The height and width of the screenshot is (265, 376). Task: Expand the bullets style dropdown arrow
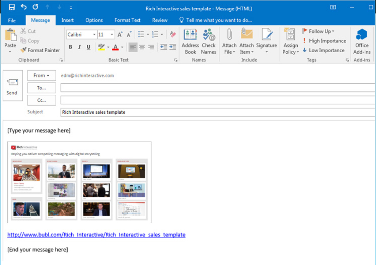point(148,35)
